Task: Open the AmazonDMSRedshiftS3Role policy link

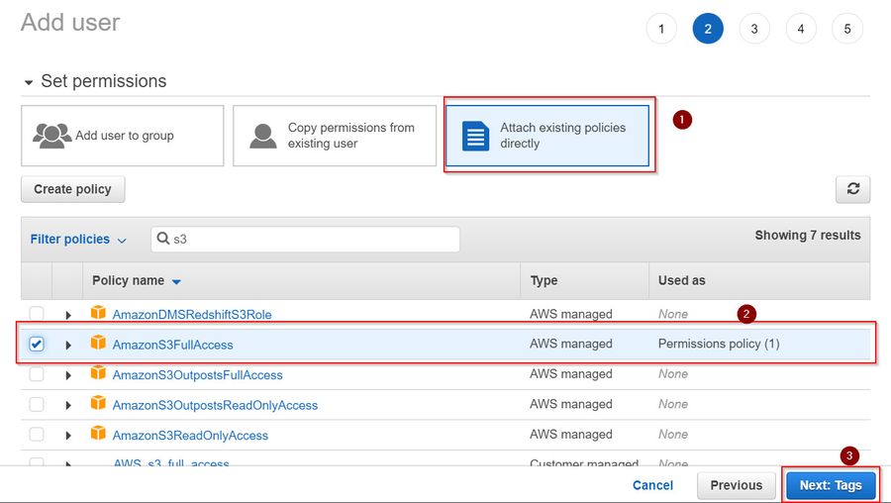Action: [192, 314]
